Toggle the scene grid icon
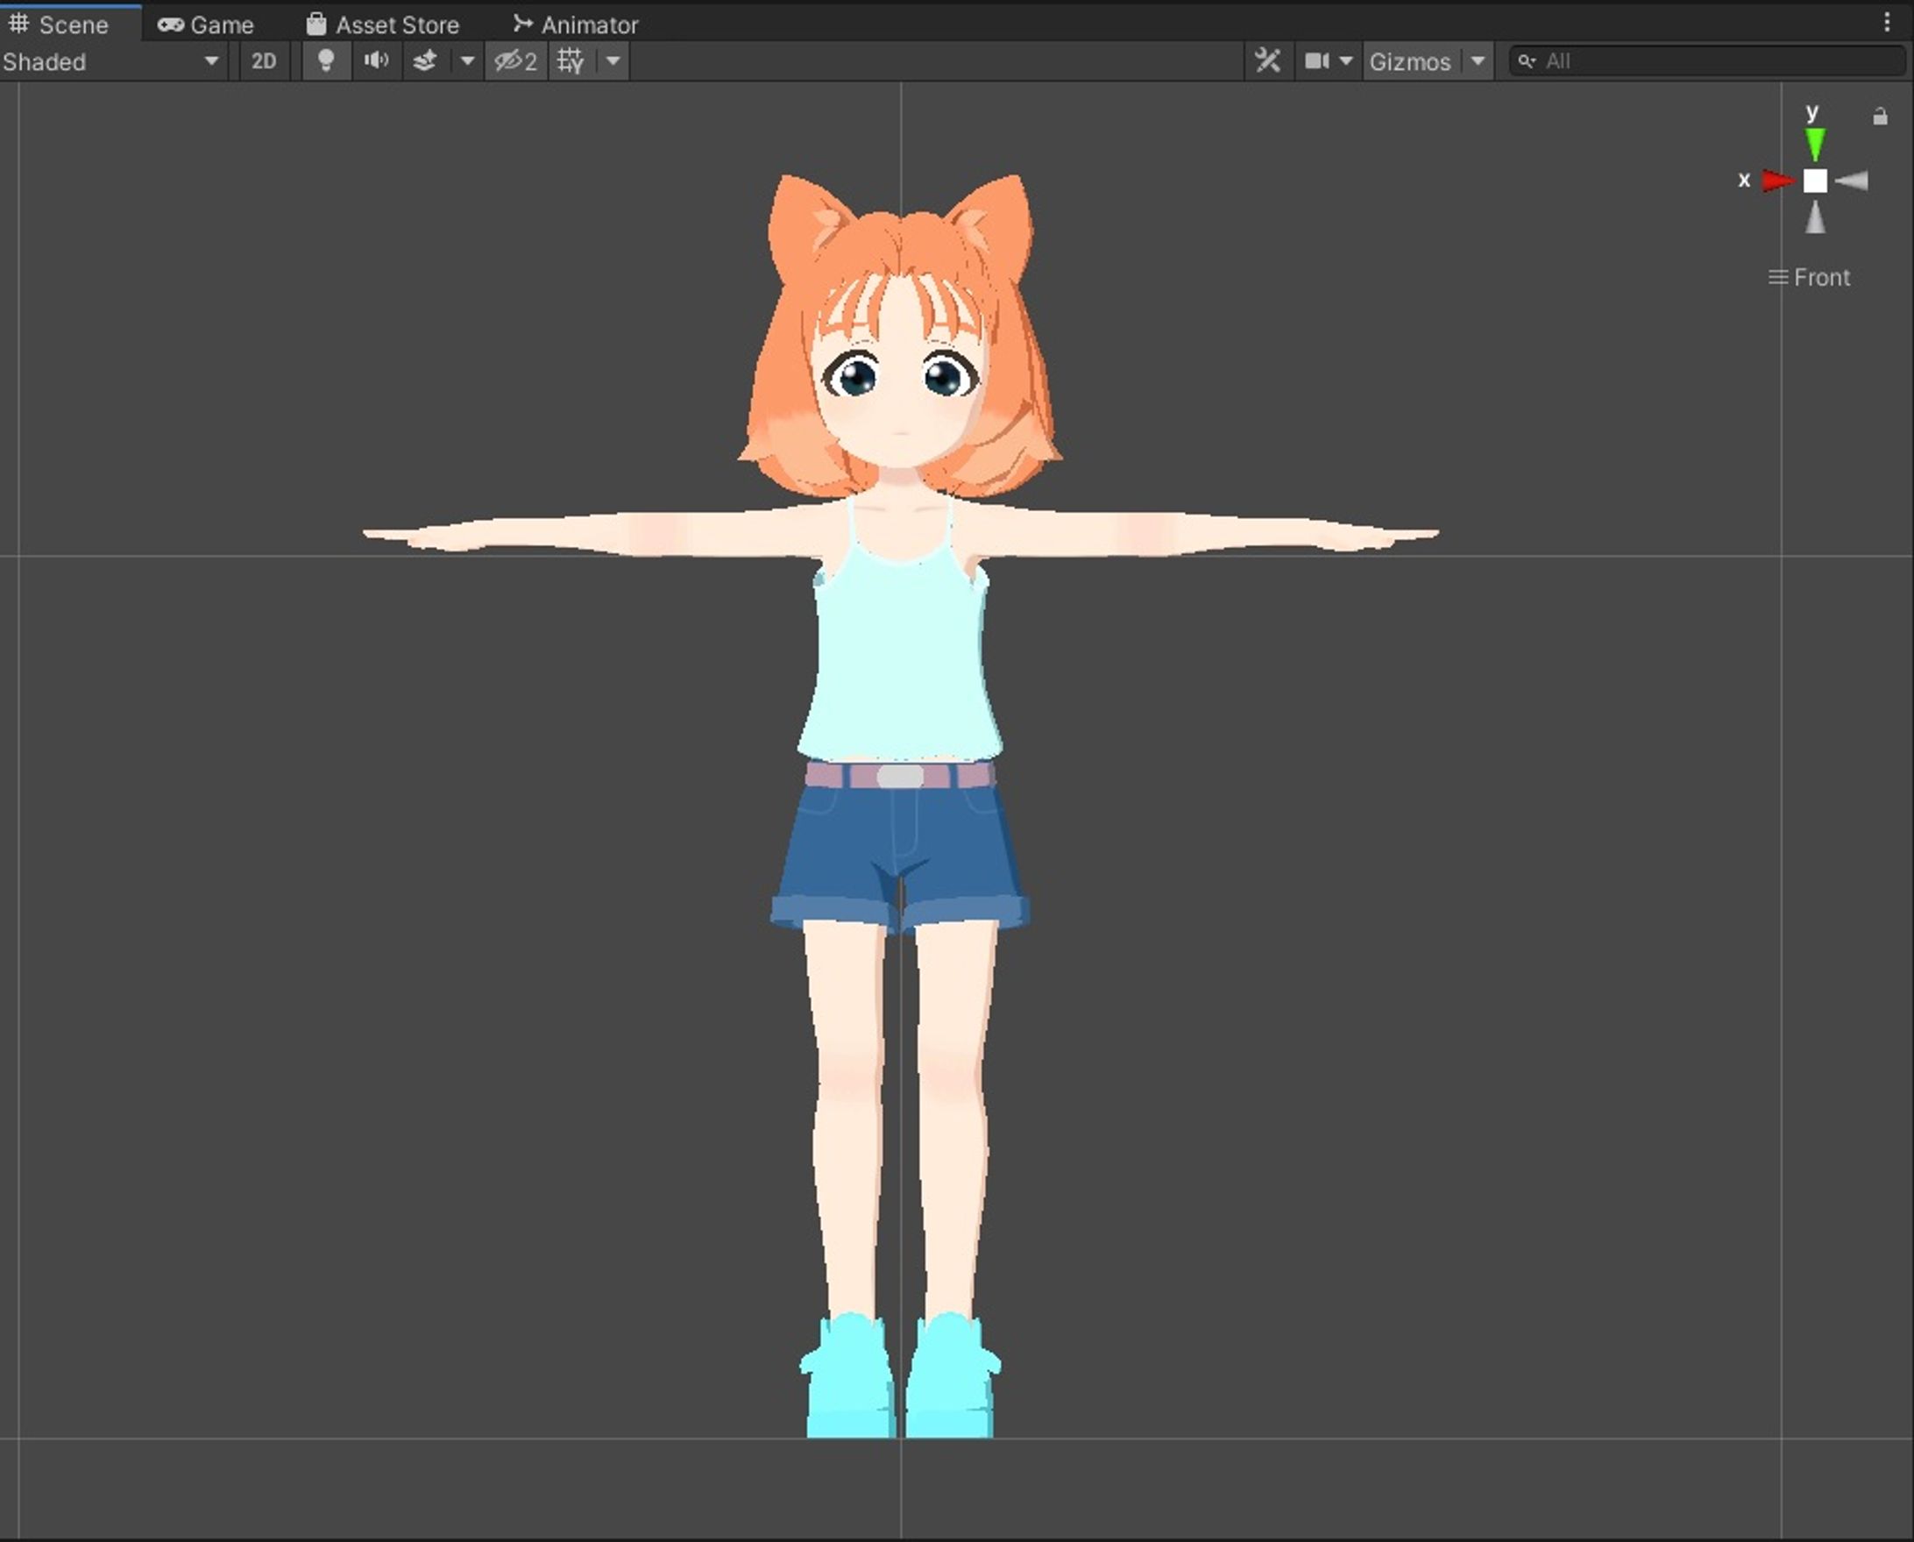 pyautogui.click(x=571, y=61)
